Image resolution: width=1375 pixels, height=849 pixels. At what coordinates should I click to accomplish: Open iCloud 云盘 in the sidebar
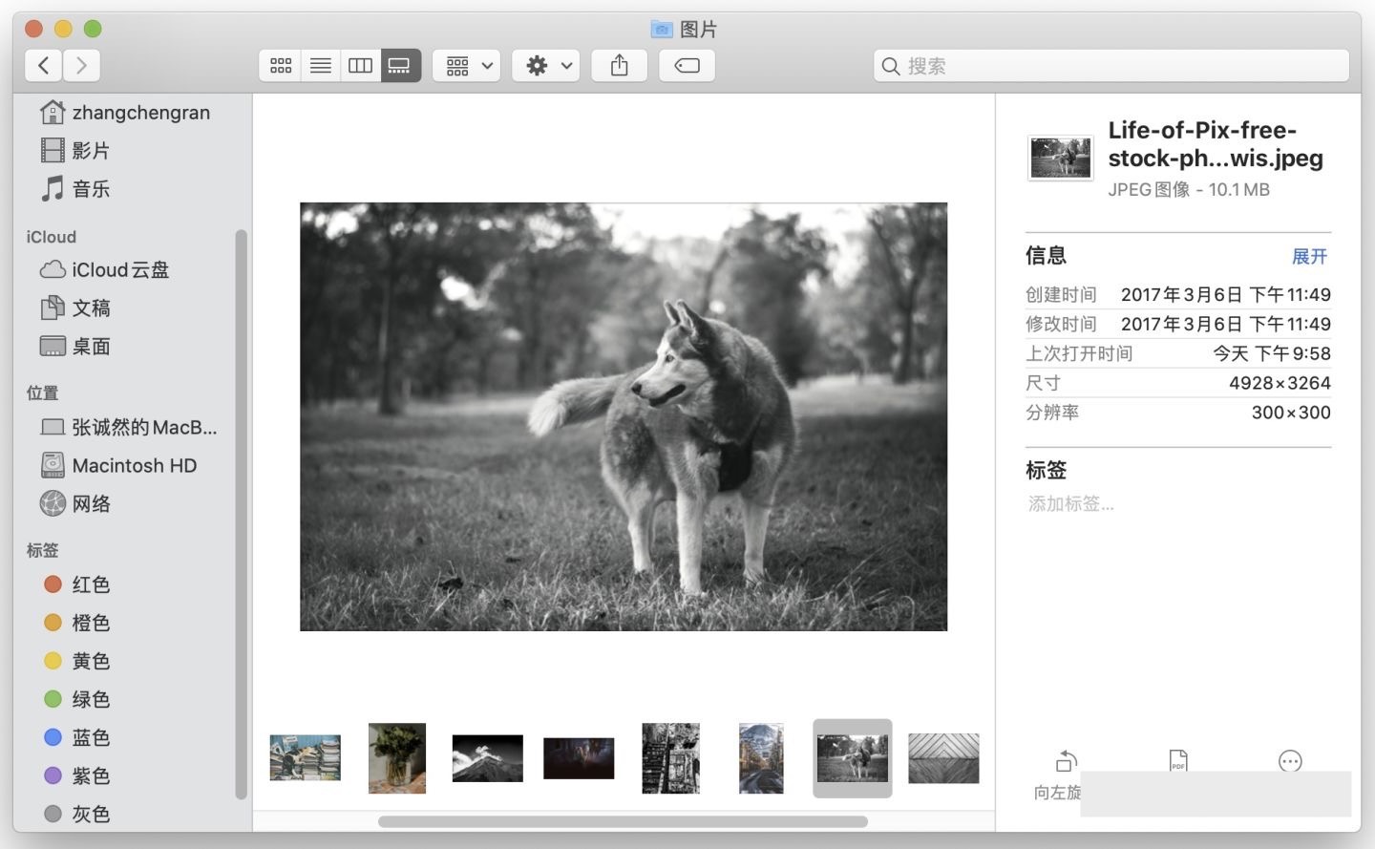[x=119, y=270]
